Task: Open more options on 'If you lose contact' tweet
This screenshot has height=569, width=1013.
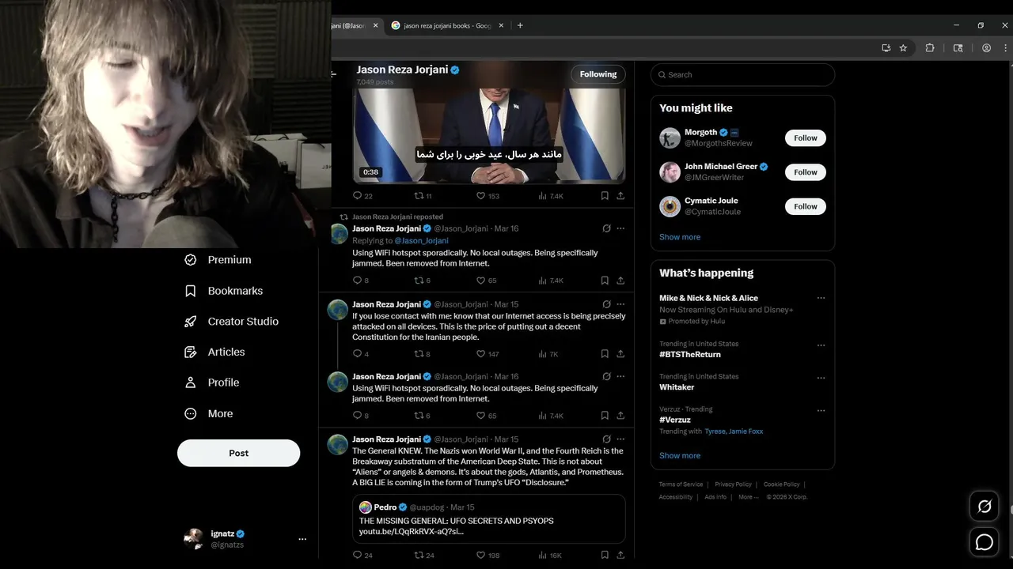Action: click(620, 304)
